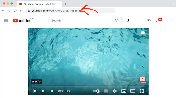Expand the tab search chevron

pyautogui.click(x=173, y=4)
